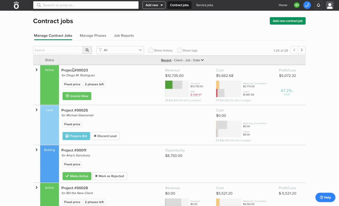Switch to Contract jobs tab

pyautogui.click(x=179, y=5)
